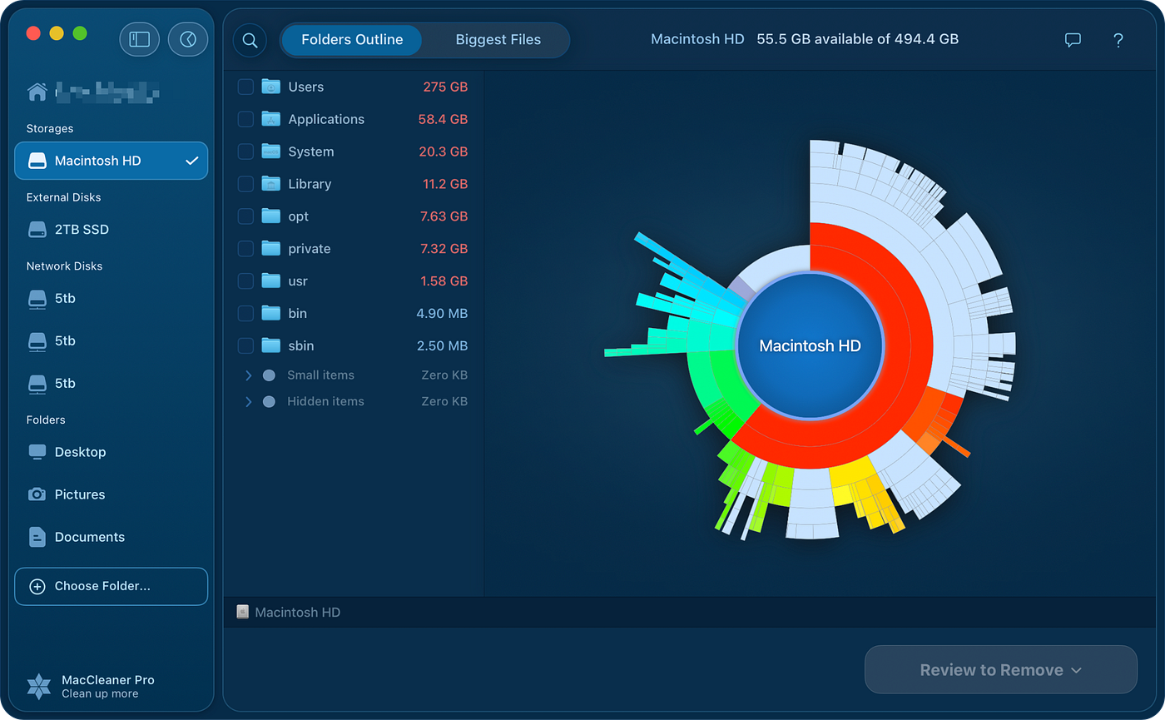Viewport: 1165px width, 720px height.
Task: Click the 58.4 GB size value
Action: pyautogui.click(x=443, y=119)
